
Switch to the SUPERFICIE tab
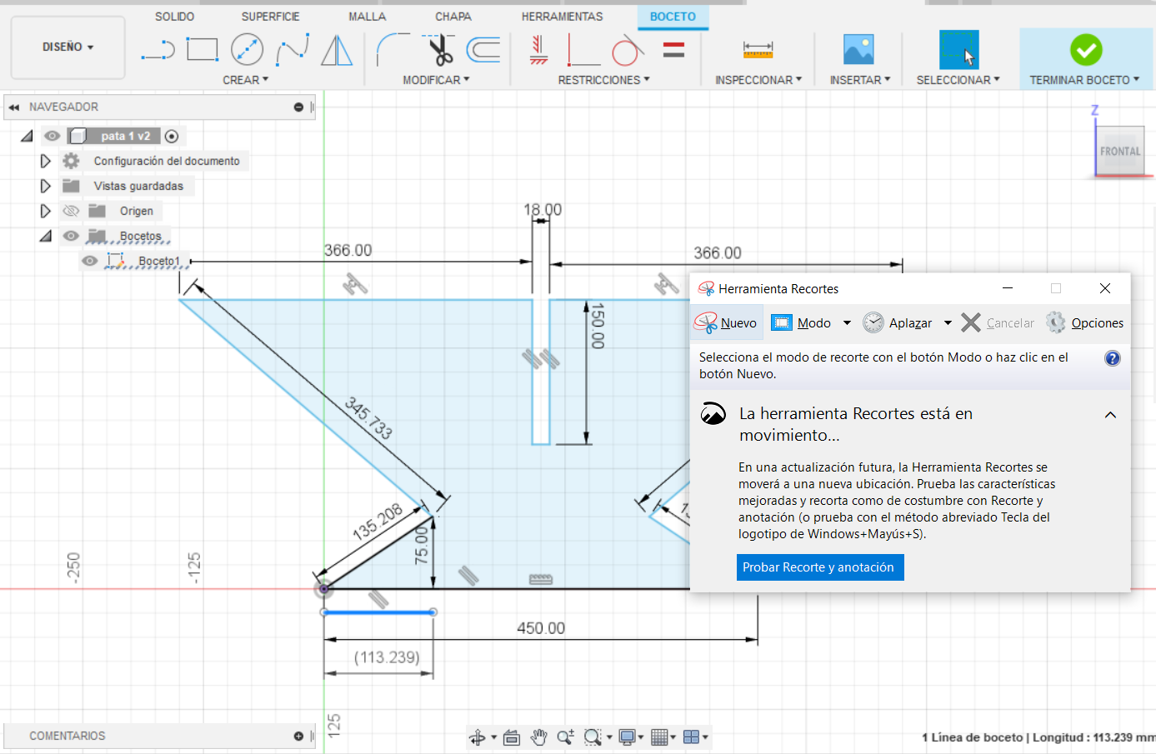tap(270, 17)
